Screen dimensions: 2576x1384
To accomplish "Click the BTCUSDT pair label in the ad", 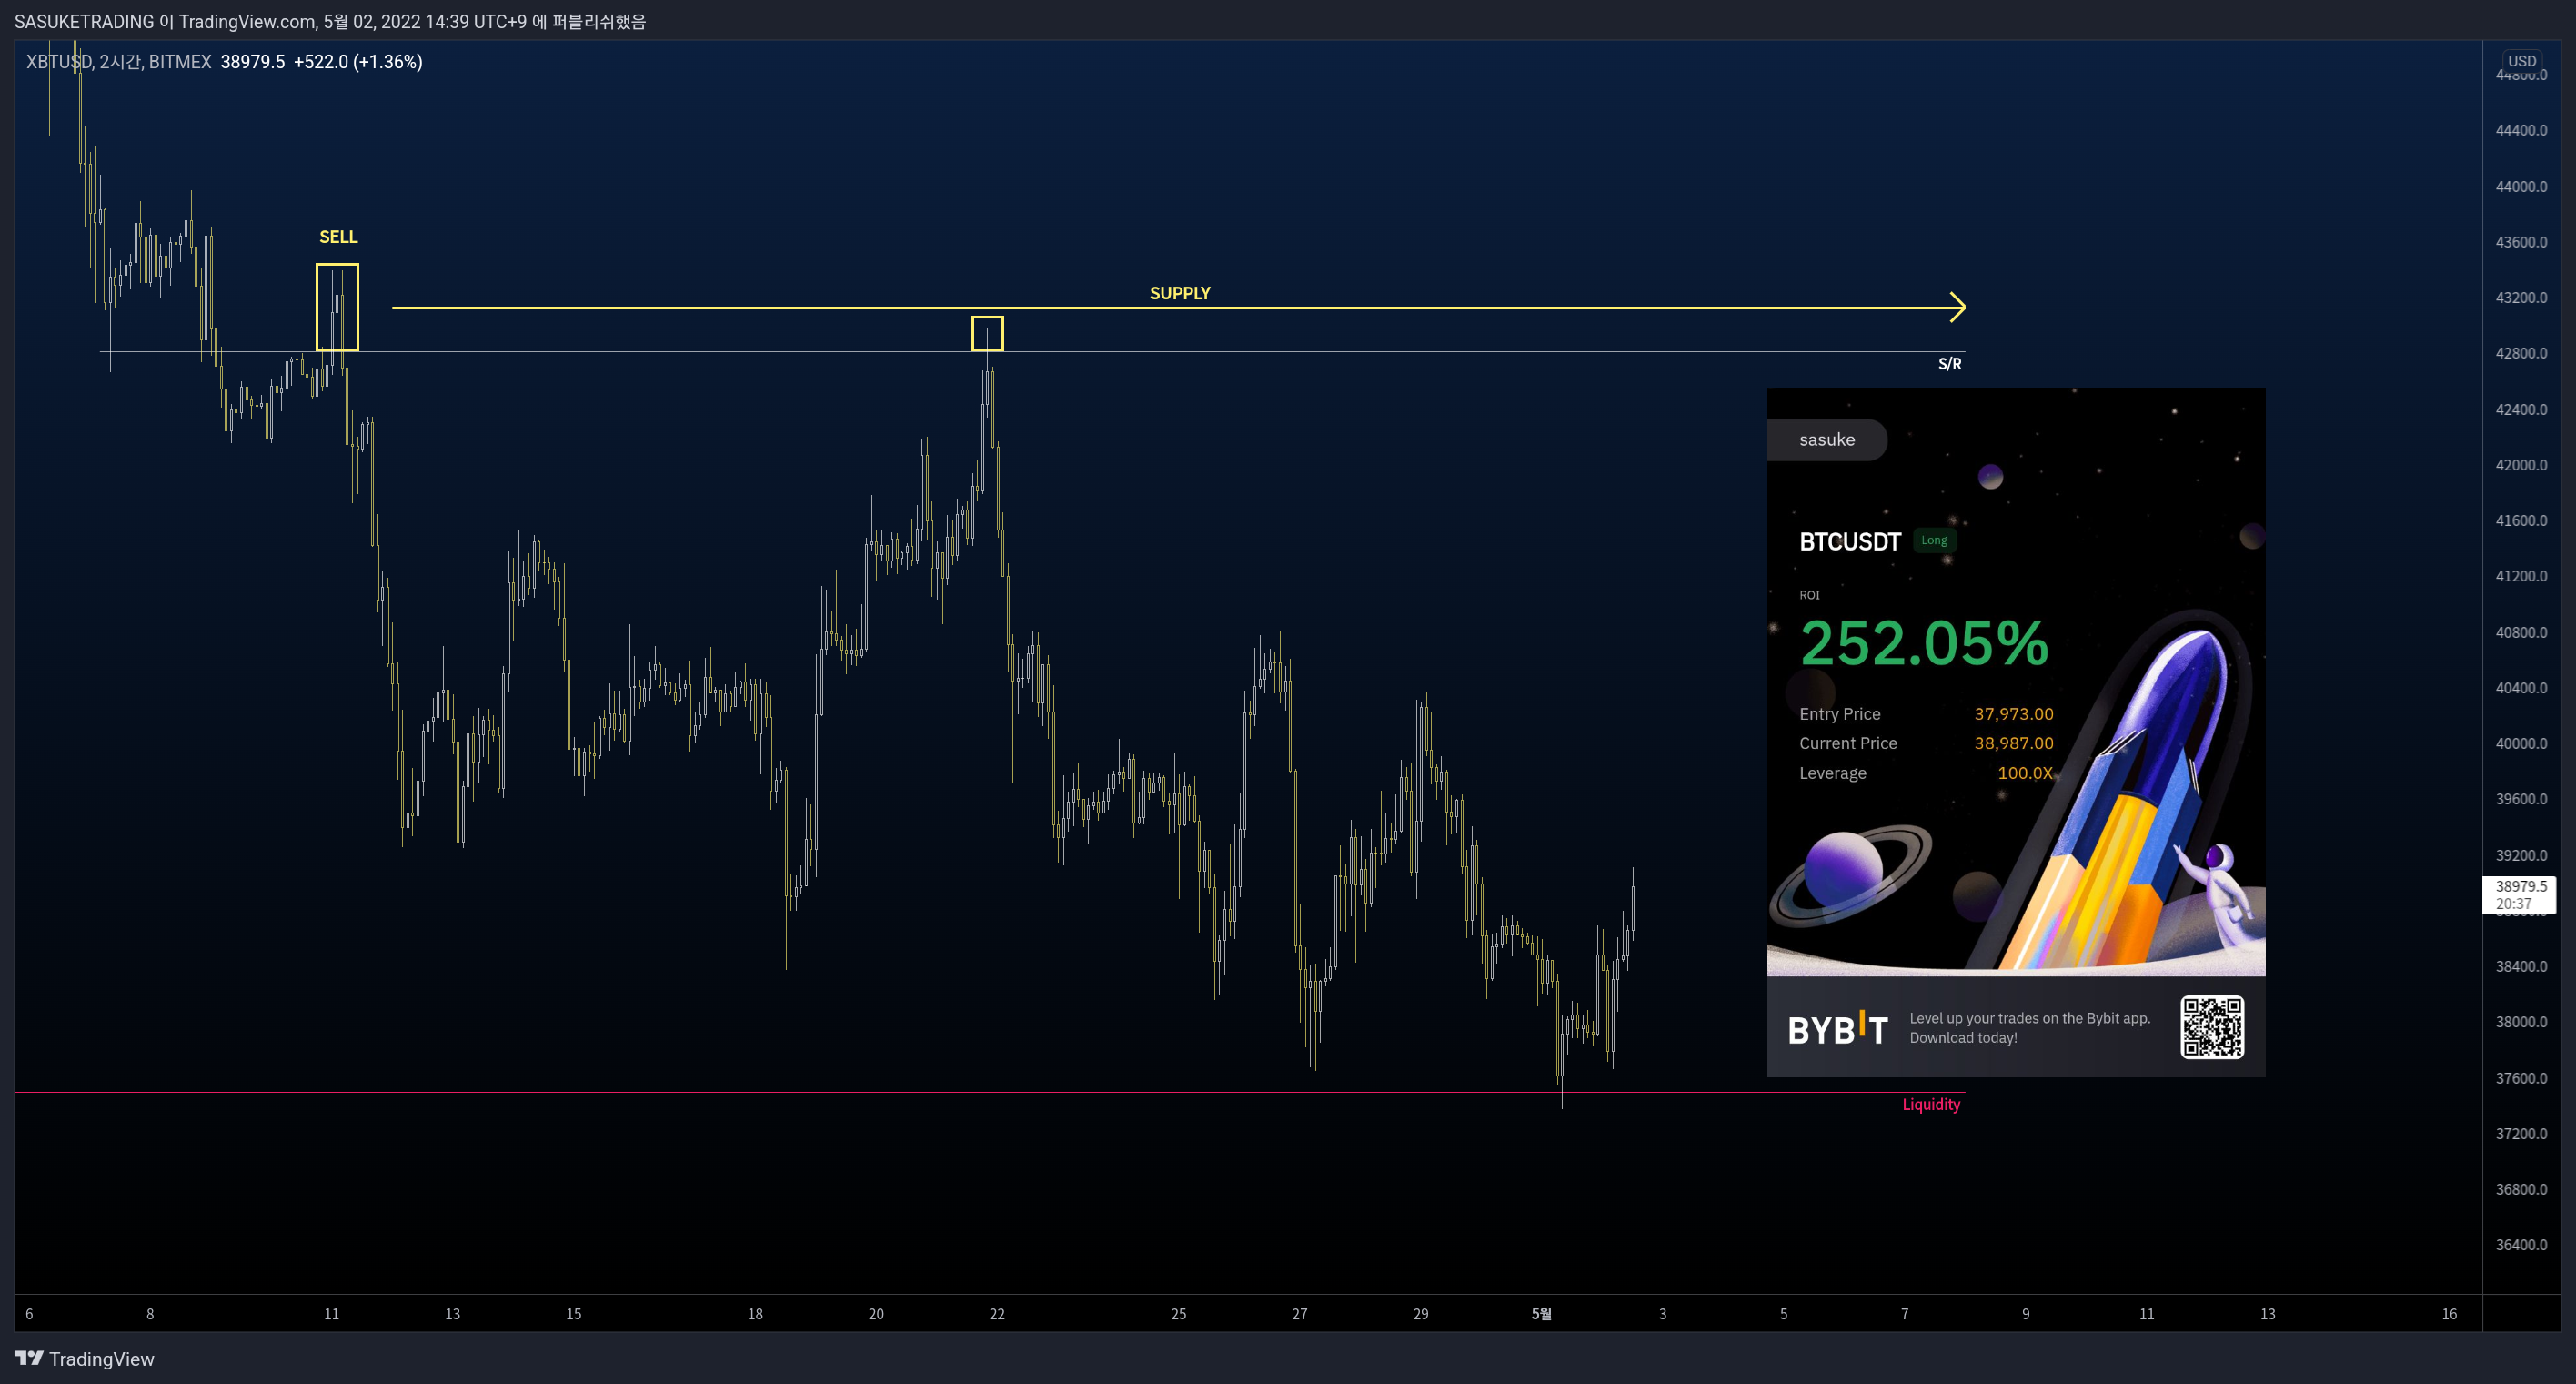I will click(1850, 541).
